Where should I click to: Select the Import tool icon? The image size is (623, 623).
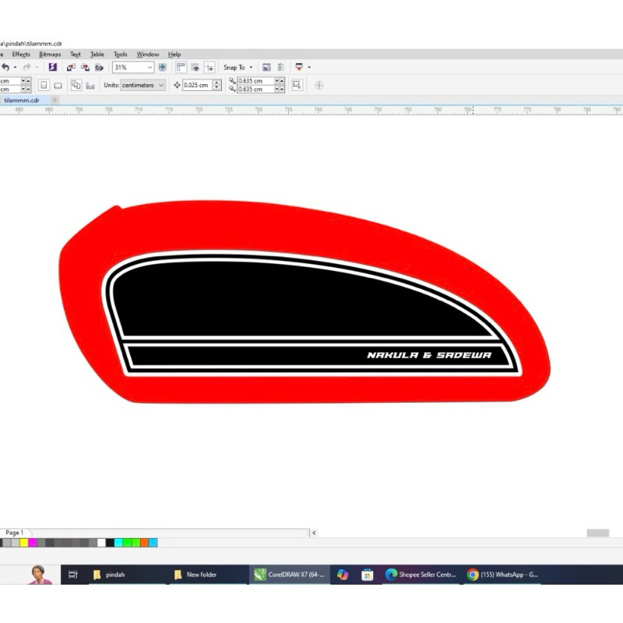71,67
